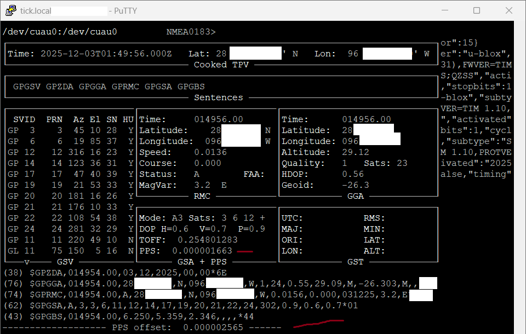Click the HDOP value 0.56
Image resolution: width=526 pixels, height=334 pixels.
353,174
